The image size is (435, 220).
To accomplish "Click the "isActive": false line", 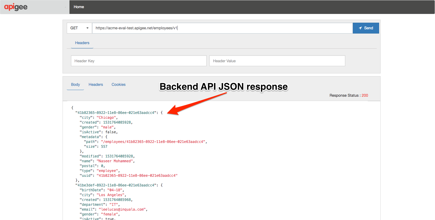I will [98, 132].
